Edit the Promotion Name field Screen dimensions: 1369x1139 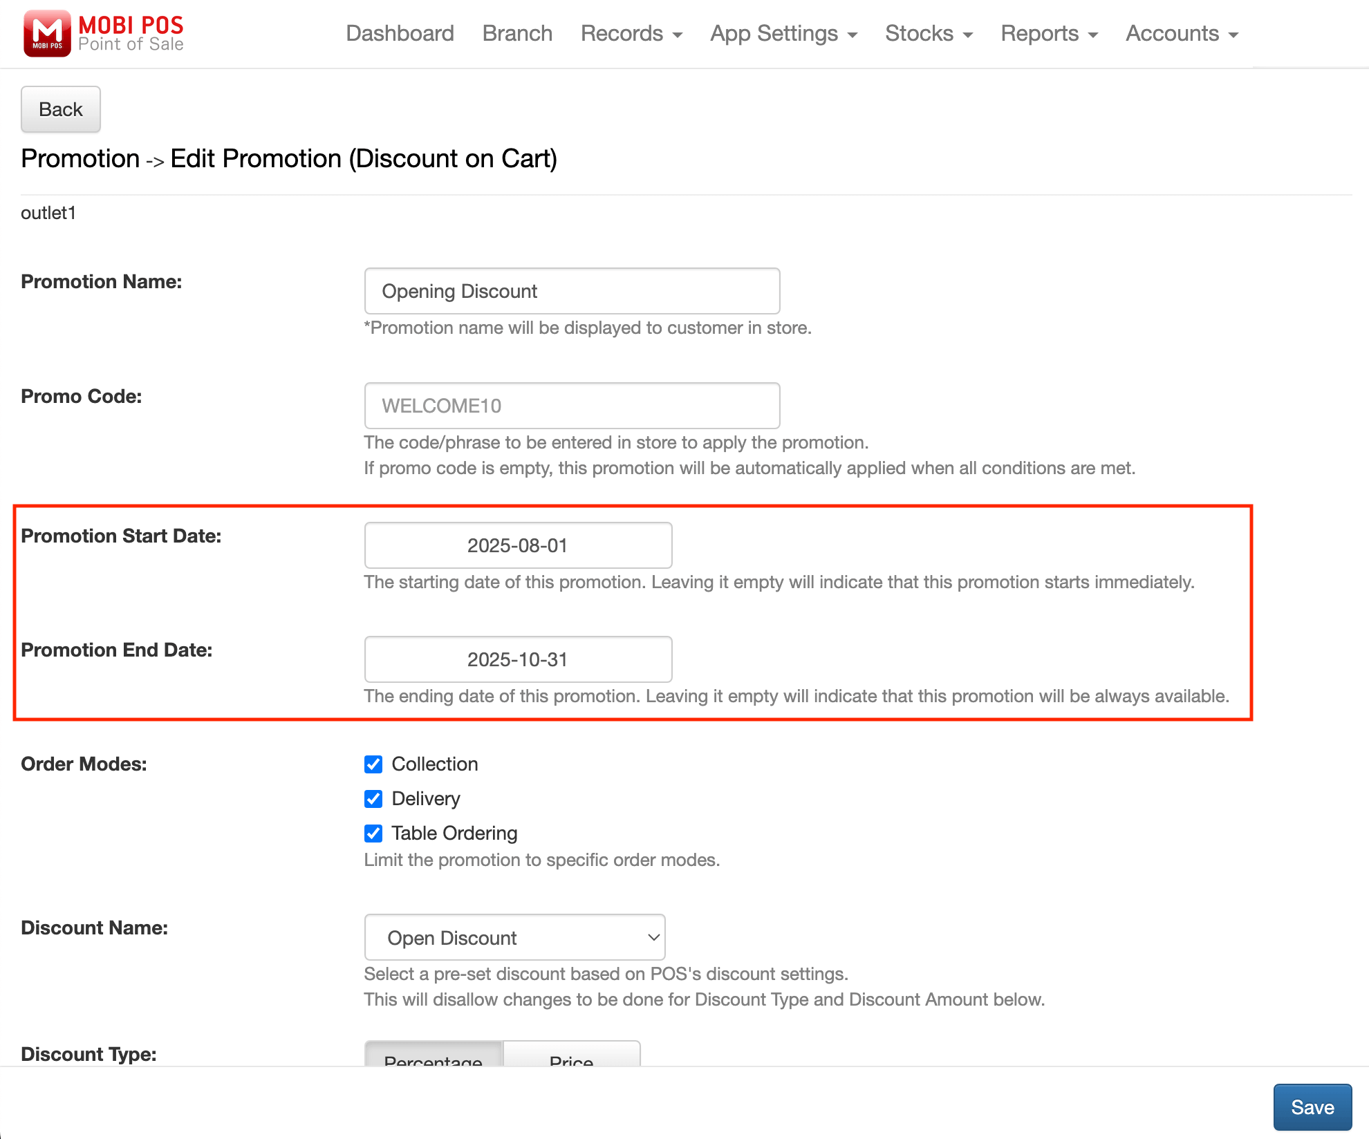[572, 291]
